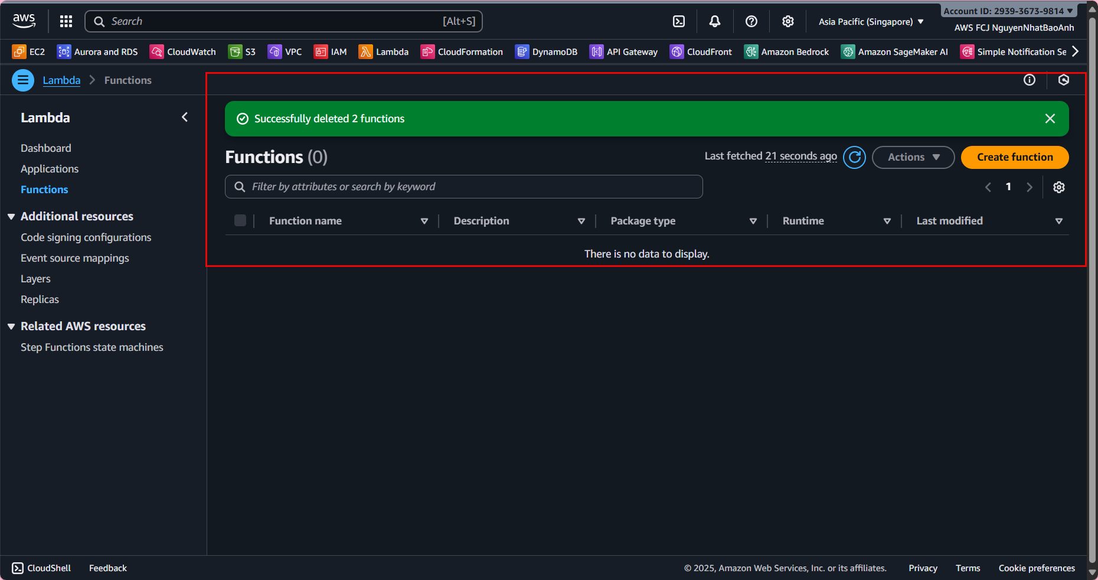Sort by Runtime column arrow

(x=887, y=221)
